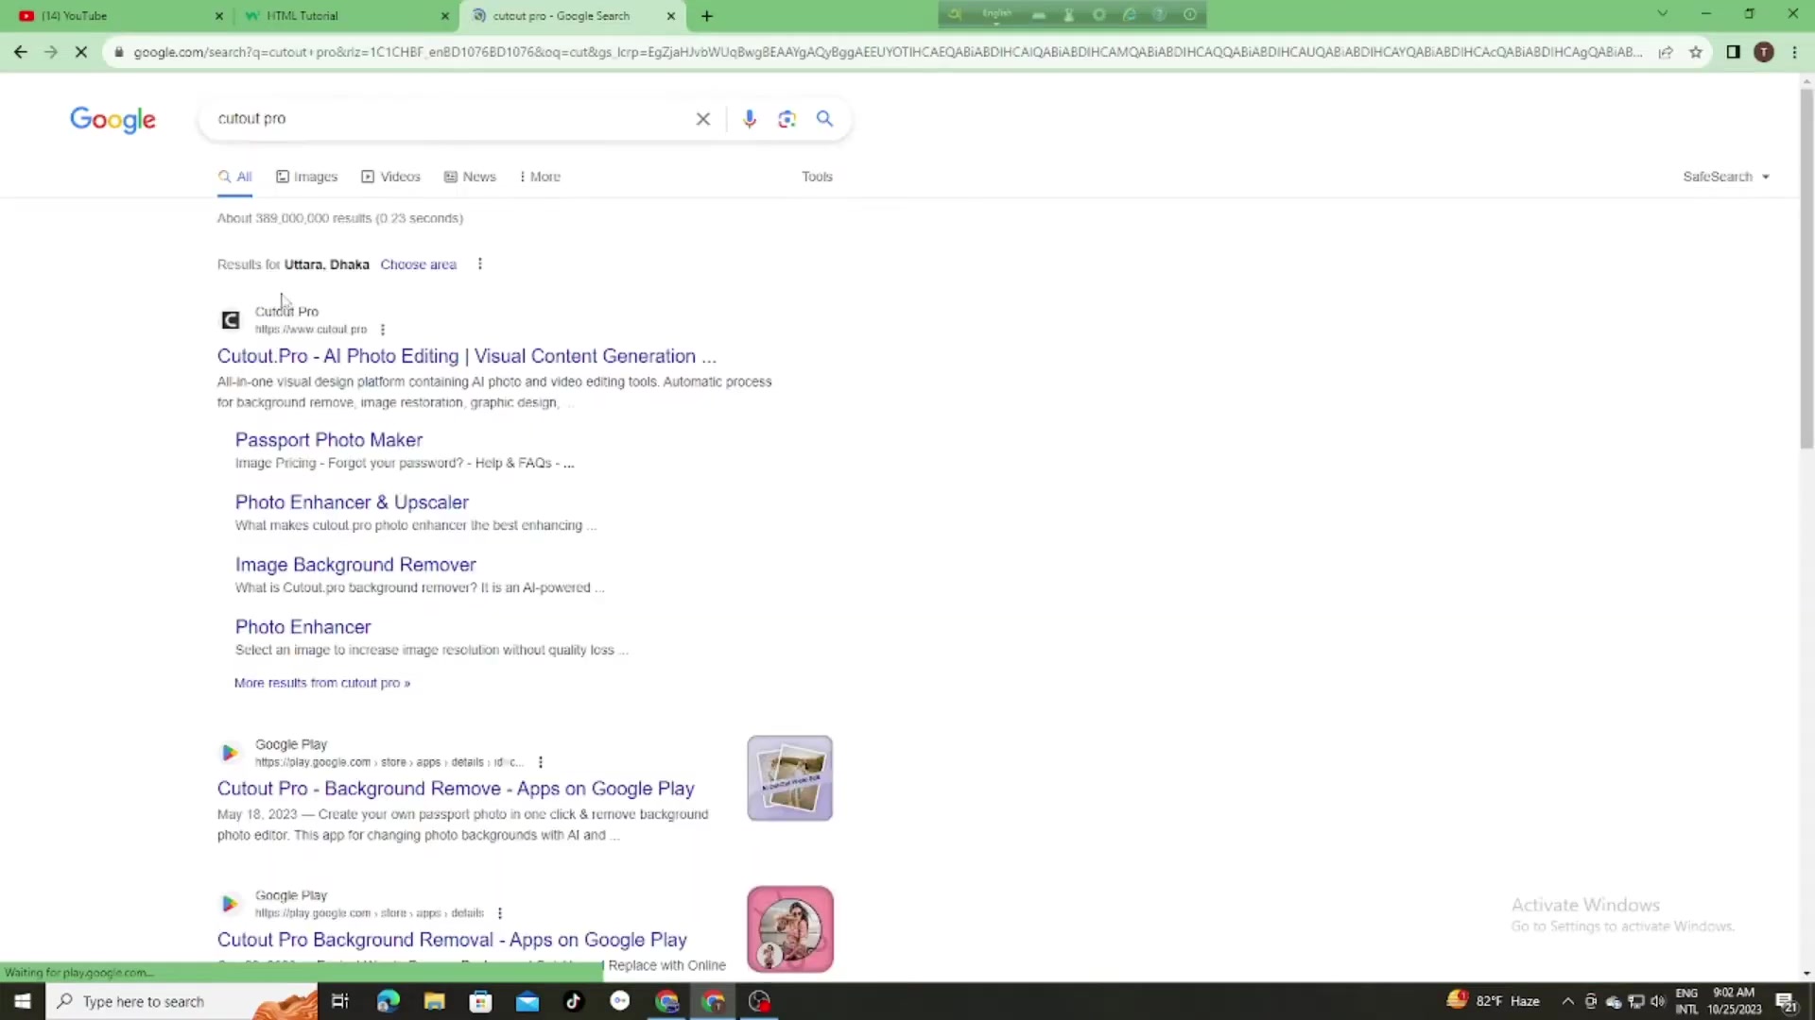This screenshot has height=1020, width=1815.
Task: Click the Cutout Pro Background Remove app thumbnail
Action: tap(789, 778)
